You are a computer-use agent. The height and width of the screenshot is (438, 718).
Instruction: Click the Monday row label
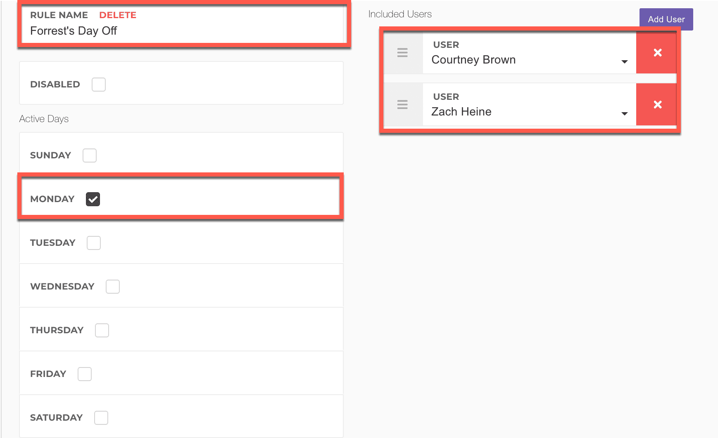click(x=52, y=199)
